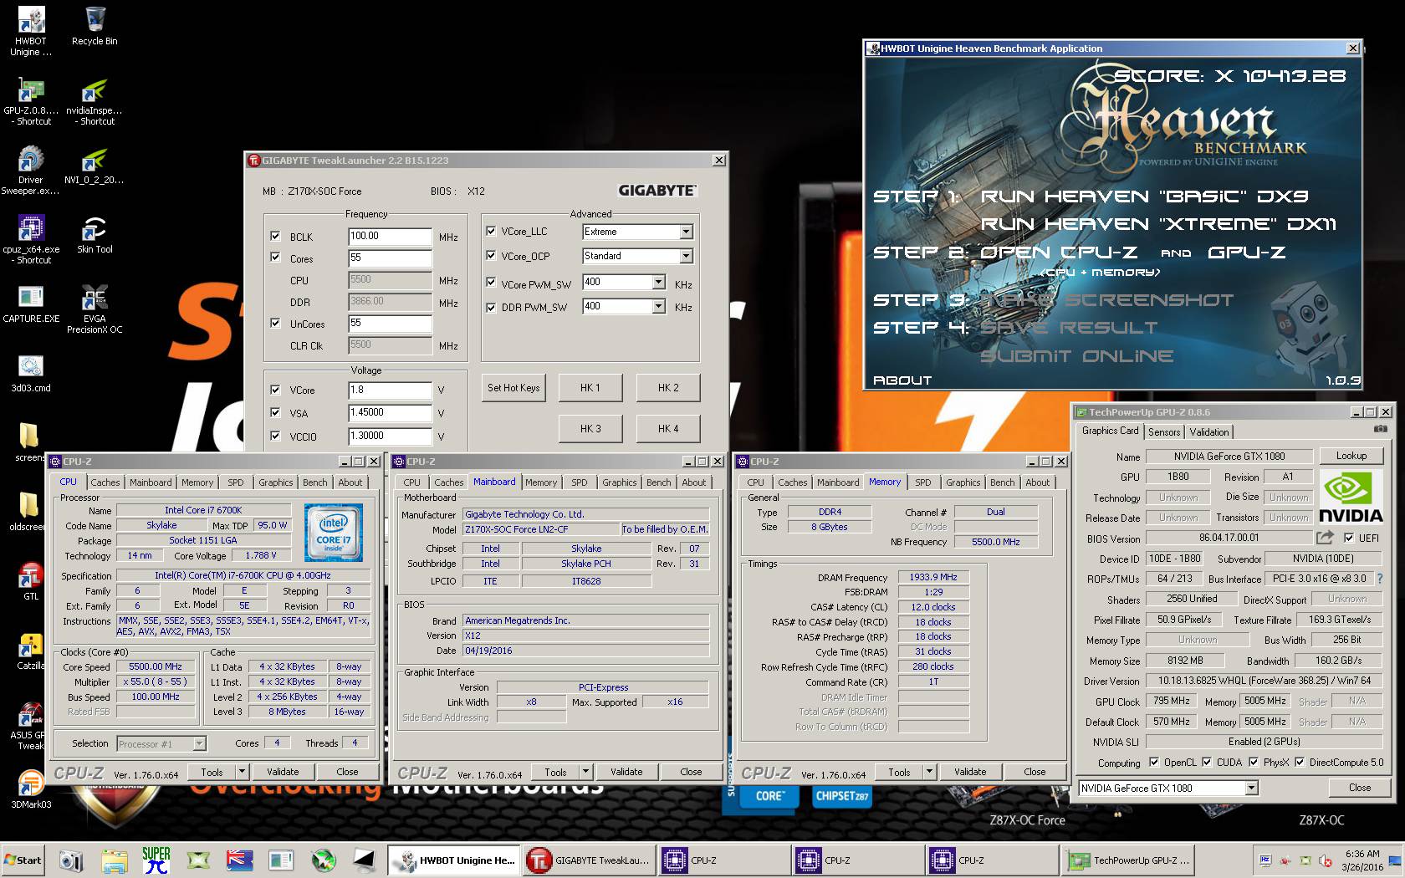Toggle the VCore_LLC checkbox
This screenshot has height=878, width=1405.
(x=491, y=231)
